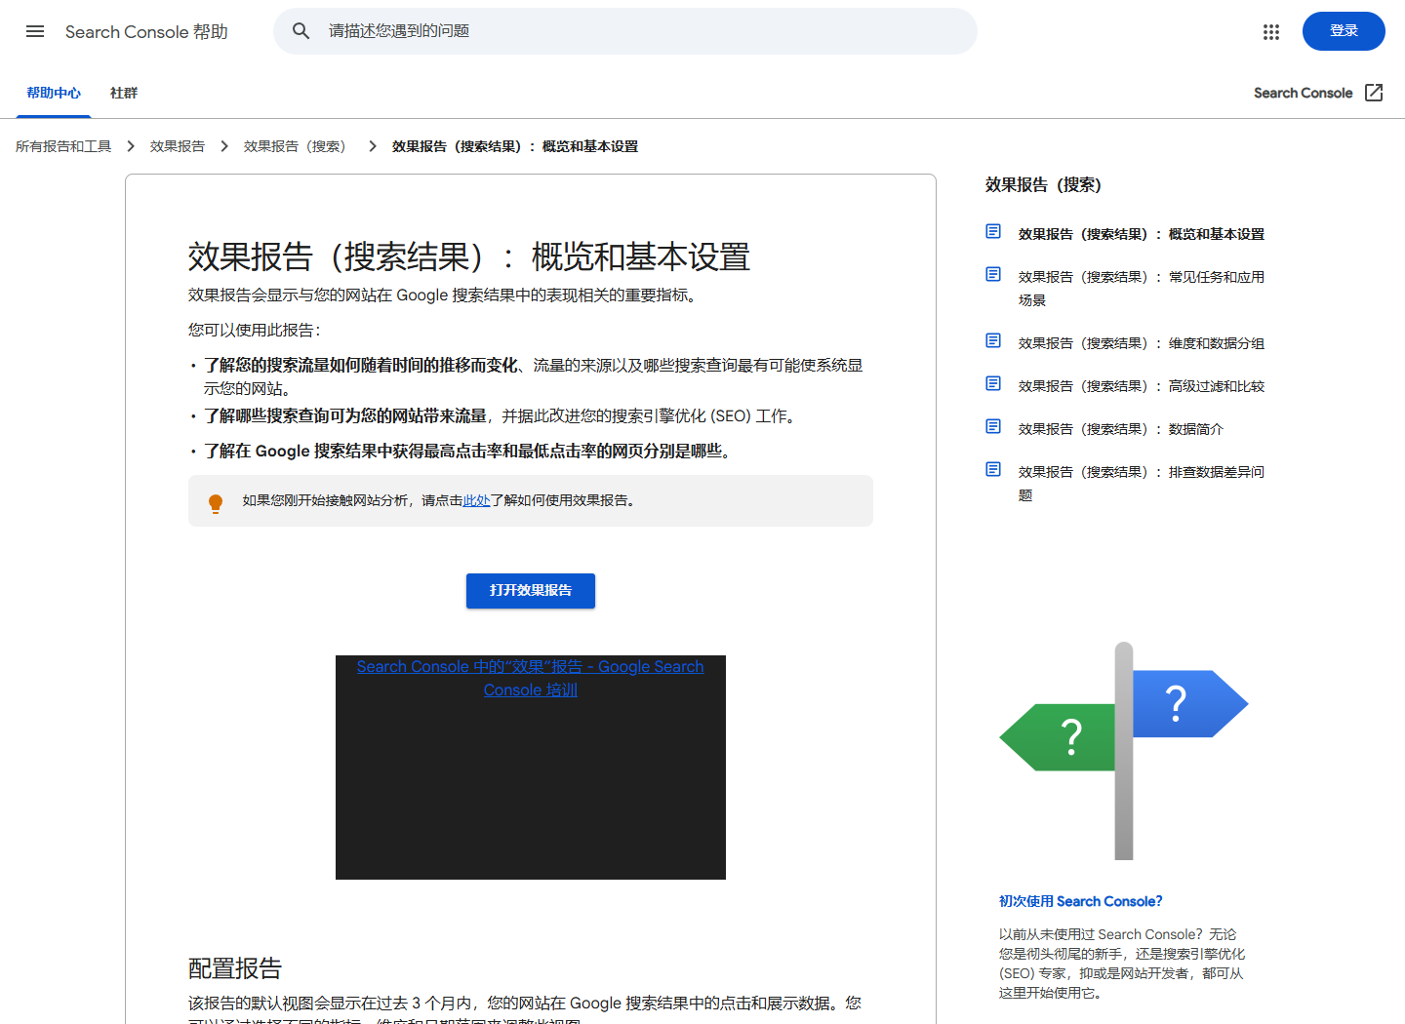
Task: Click the 登录 sign-in button
Action: click(1344, 31)
